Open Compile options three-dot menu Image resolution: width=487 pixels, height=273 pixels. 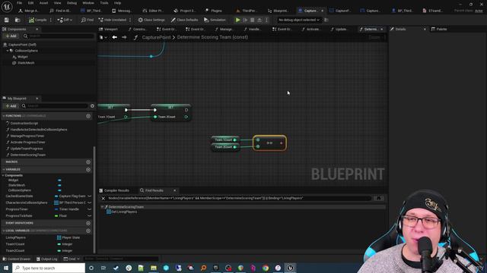pyautogui.click(x=51, y=20)
